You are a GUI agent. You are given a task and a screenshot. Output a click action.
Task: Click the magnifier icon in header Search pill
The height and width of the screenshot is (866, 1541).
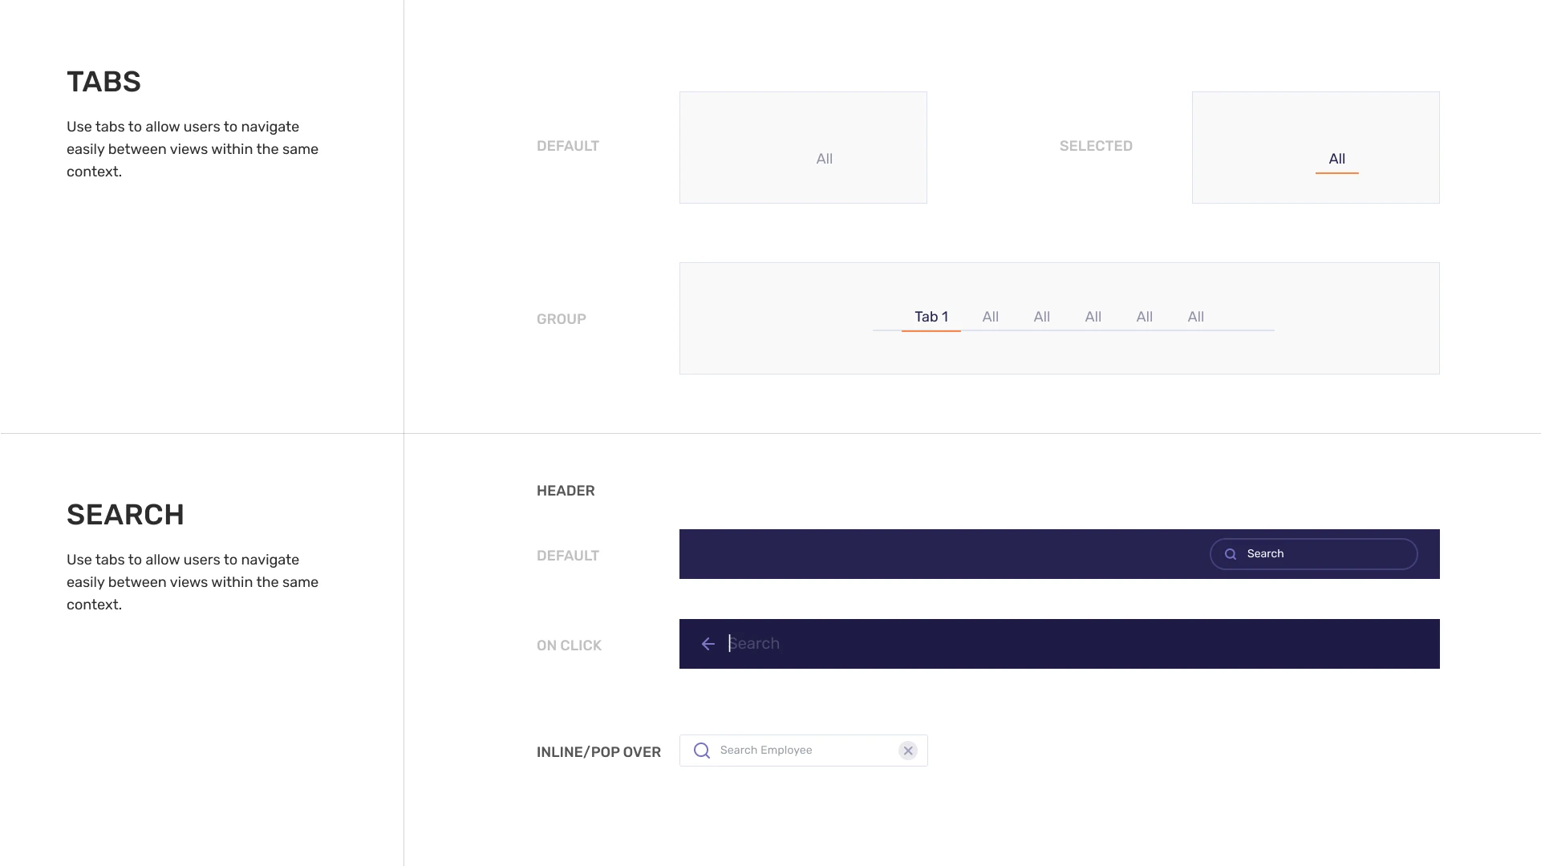pyautogui.click(x=1230, y=554)
